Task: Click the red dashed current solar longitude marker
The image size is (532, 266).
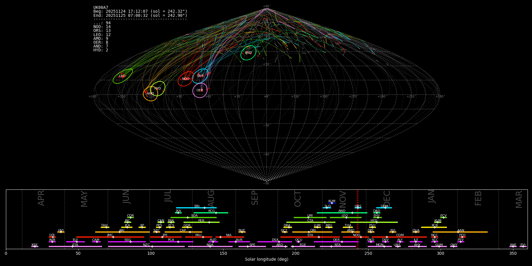Action: click(357, 219)
